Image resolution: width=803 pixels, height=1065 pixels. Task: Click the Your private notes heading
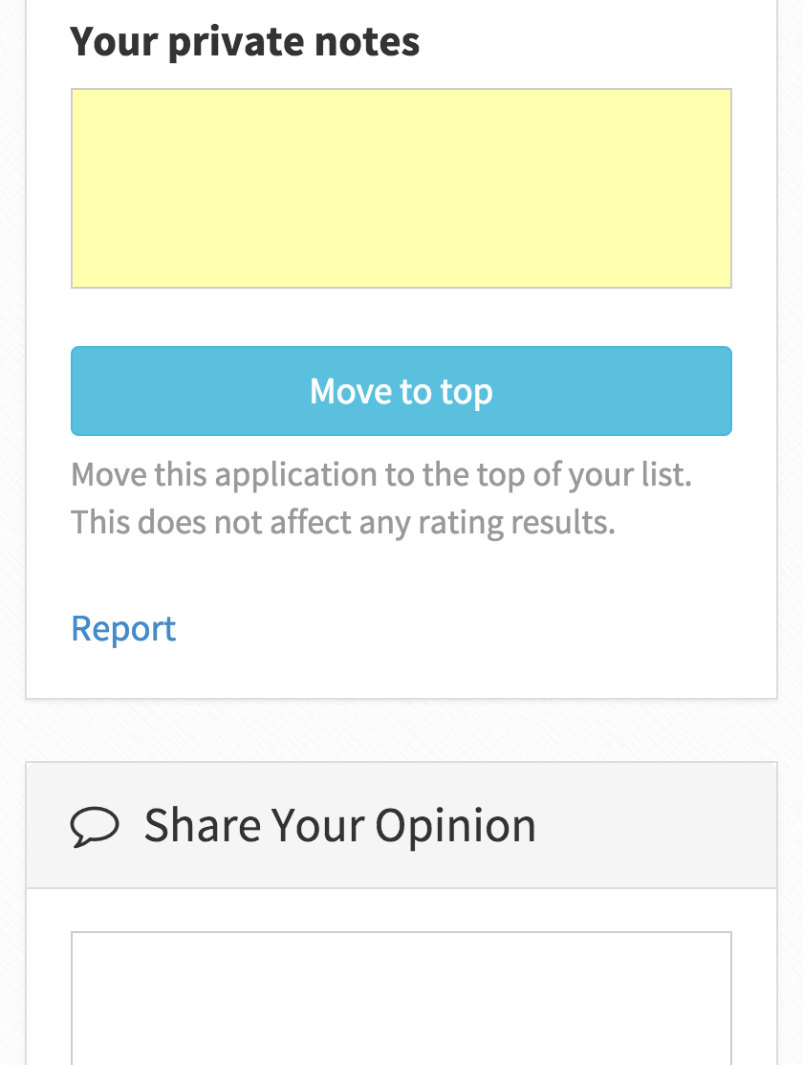click(x=246, y=42)
